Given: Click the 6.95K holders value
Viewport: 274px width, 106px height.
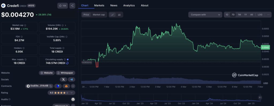Looking at the screenshot, I should point(19,52).
